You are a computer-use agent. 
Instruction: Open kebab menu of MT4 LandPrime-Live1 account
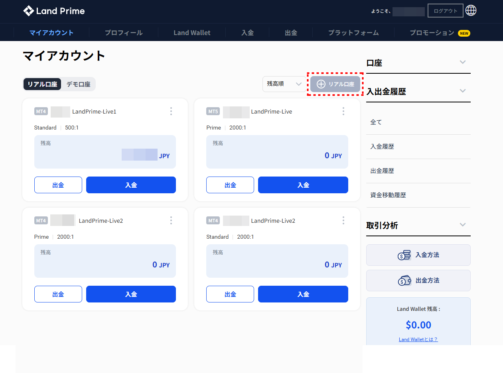tap(171, 111)
